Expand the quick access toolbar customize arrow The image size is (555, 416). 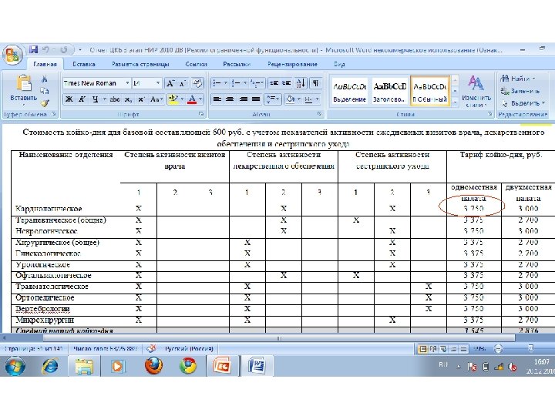click(80, 50)
